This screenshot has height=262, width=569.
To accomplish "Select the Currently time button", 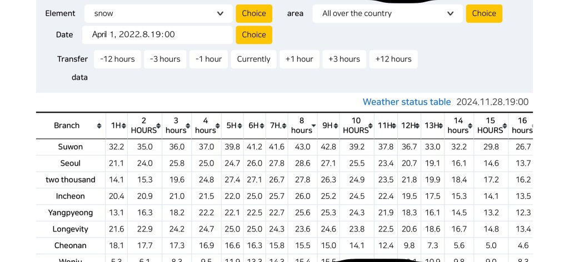I will pos(253,59).
